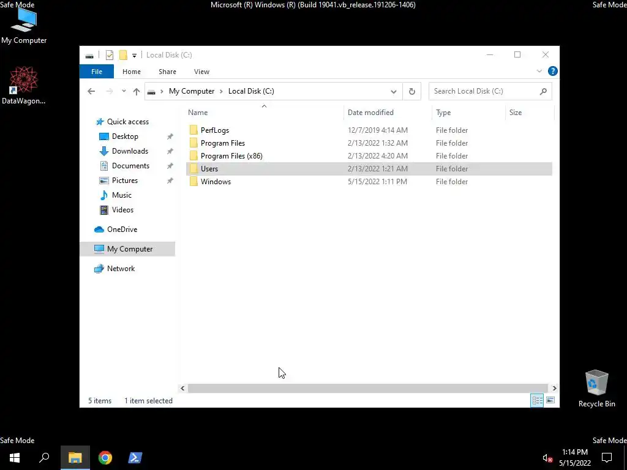Sort by the Date modified column header

[388, 113]
